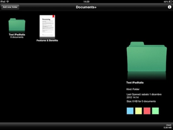Click the Kind: Folder detail line
The image size is (173, 130).
(133, 89)
